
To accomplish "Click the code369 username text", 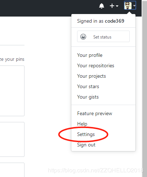I will tap(115, 21).
